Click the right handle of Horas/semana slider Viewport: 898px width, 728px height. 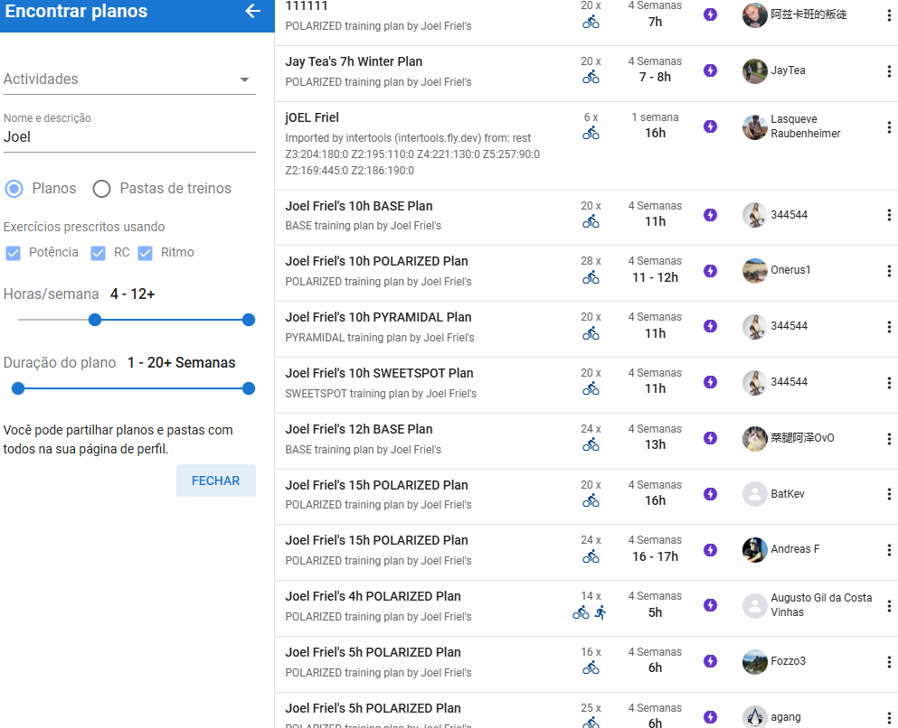pyautogui.click(x=249, y=320)
